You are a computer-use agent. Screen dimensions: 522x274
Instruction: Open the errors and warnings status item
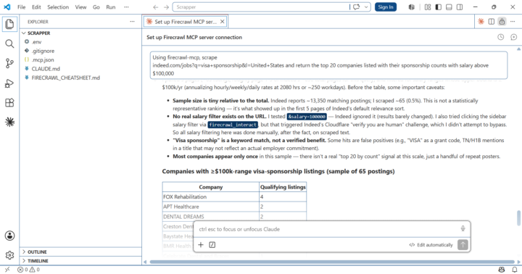point(28,270)
